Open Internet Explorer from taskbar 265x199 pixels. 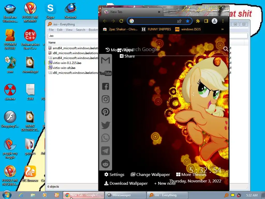[x=21, y=195]
